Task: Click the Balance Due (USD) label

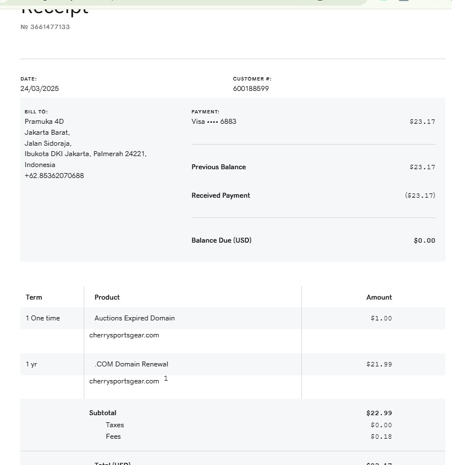Action: (221, 240)
